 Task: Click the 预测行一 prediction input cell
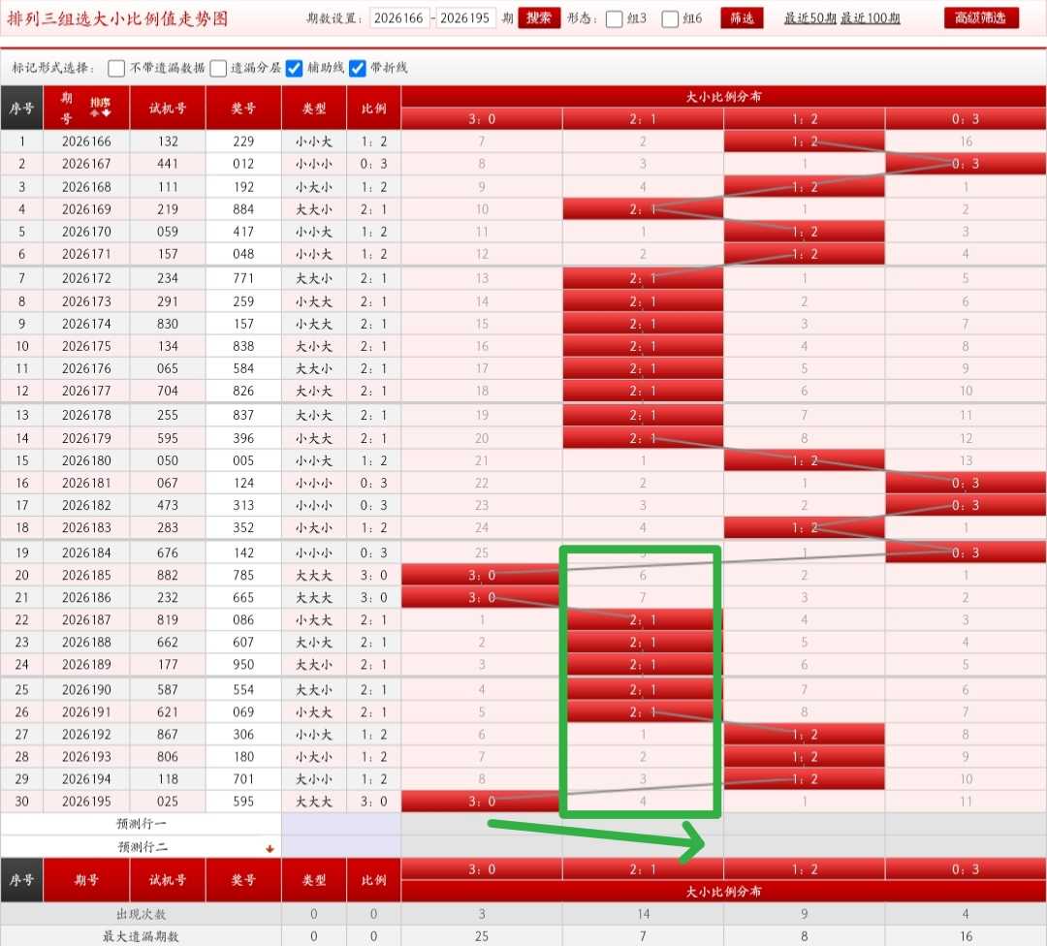(x=341, y=824)
